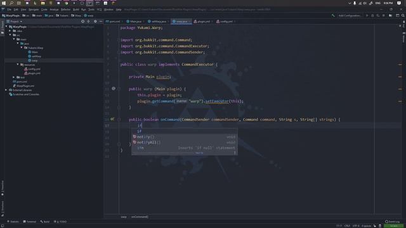The width and height of the screenshot is (406, 228).
Task: Hide the Project panel with minus icon
Action: tap(101, 22)
